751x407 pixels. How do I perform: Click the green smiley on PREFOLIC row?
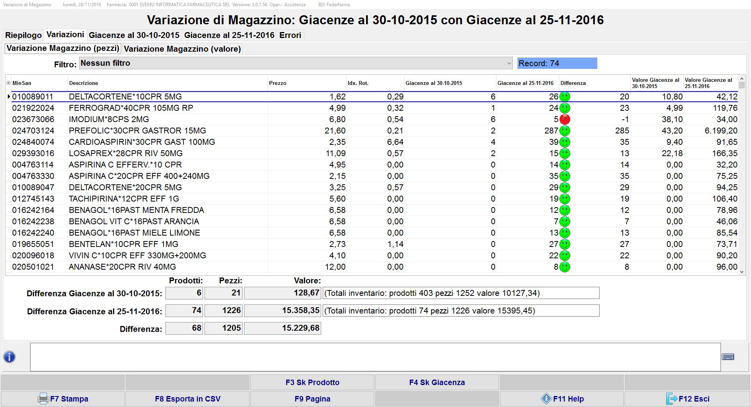pos(564,131)
